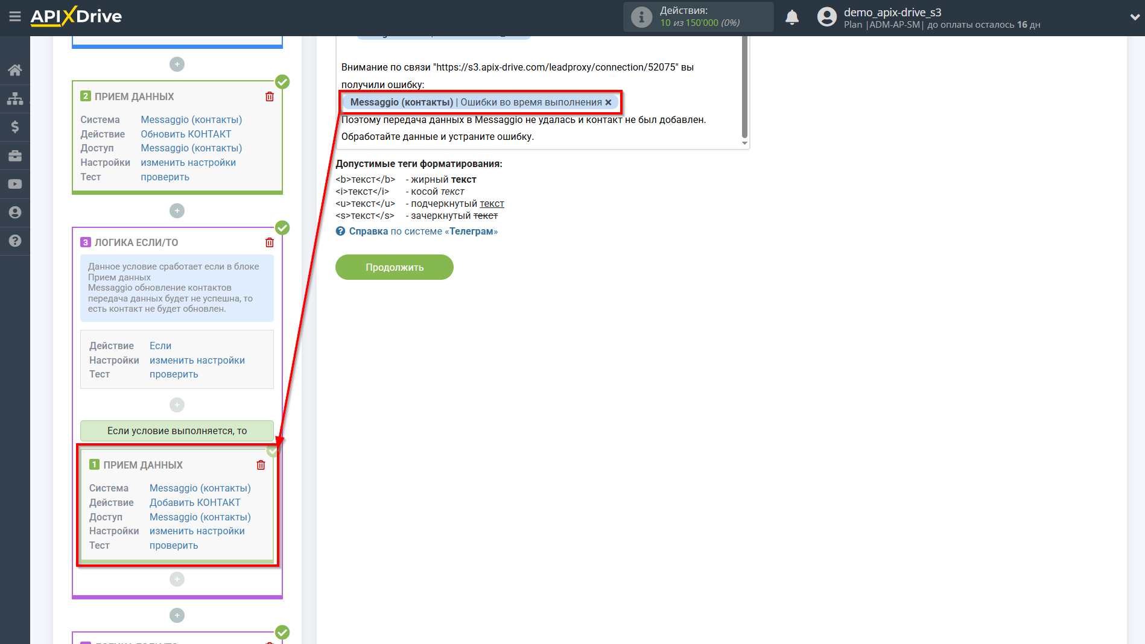Viewport: 1145px width, 644px height.
Task: Open the connections sitemap icon
Action: tap(15, 98)
